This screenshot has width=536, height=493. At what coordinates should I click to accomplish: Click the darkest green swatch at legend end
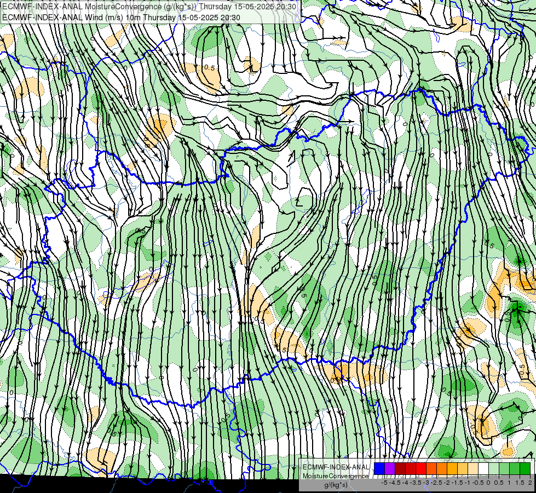525,468
